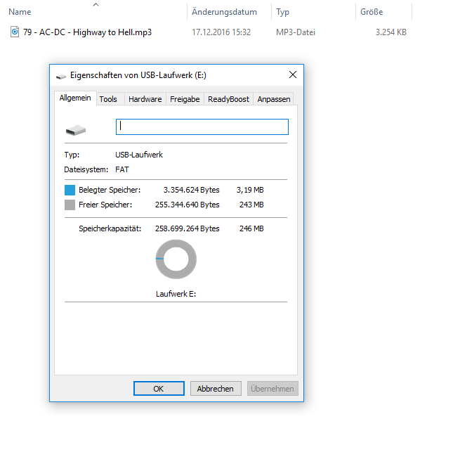Click the drive icon beside the name field
Screen dimensions: 453x471
(75, 130)
